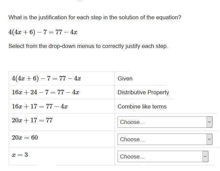
Task: Click the equation 20x + 17 = 77 in the table
Action: pos(32,120)
